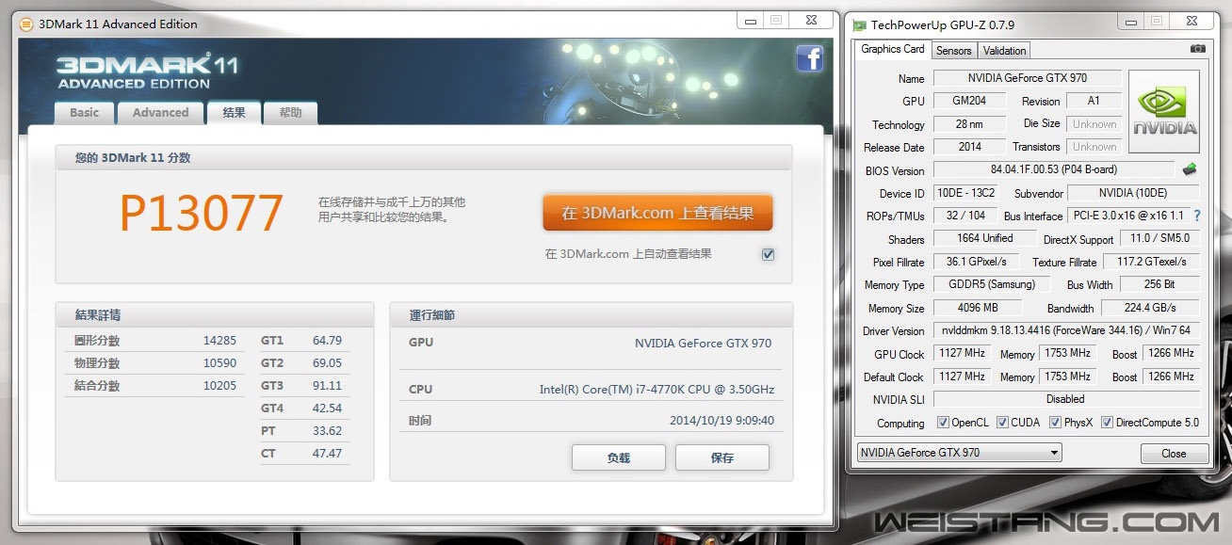Screen dimensions: 1232x545
Task: Click the Memory Size field 4096 MB
Action: (978, 308)
